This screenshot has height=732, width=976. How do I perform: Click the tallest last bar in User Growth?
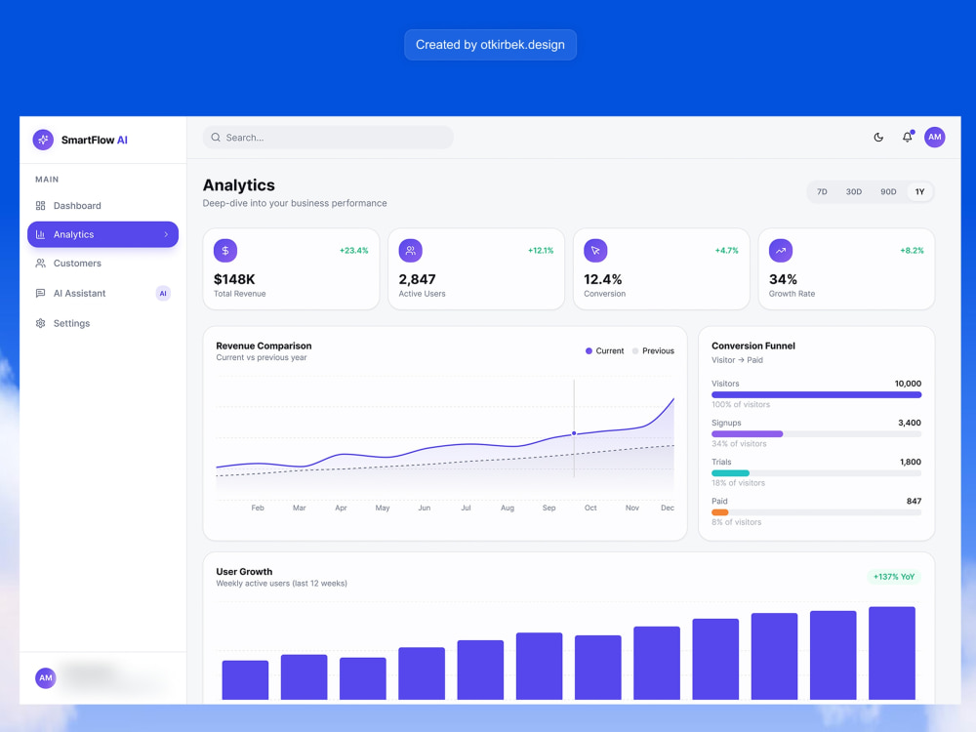[x=892, y=653]
